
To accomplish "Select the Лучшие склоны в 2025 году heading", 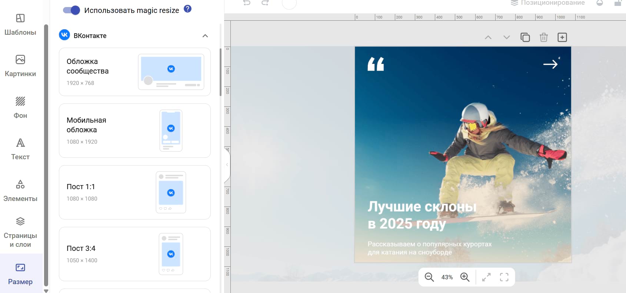I will click(x=422, y=215).
